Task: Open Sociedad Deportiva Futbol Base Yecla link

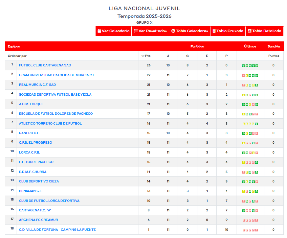Action: click(55, 95)
